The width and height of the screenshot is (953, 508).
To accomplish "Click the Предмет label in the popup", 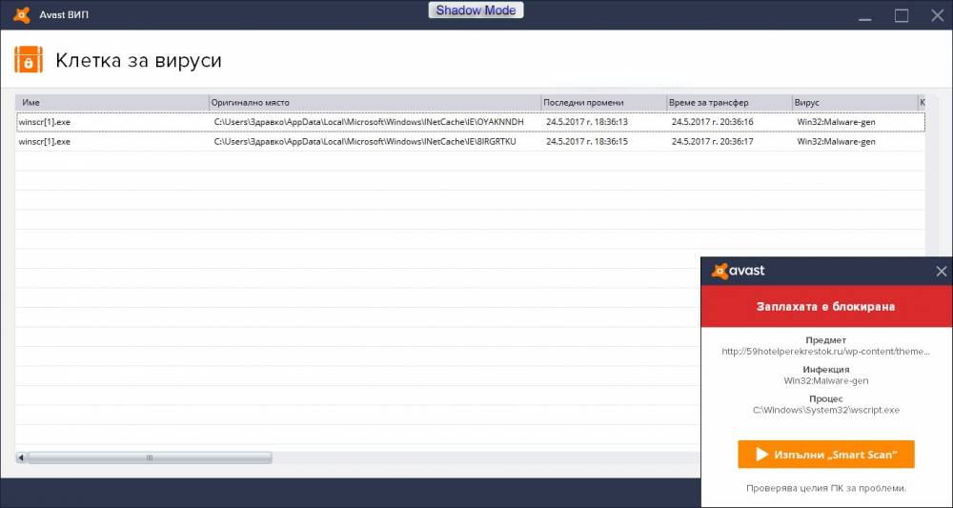I will point(826,340).
